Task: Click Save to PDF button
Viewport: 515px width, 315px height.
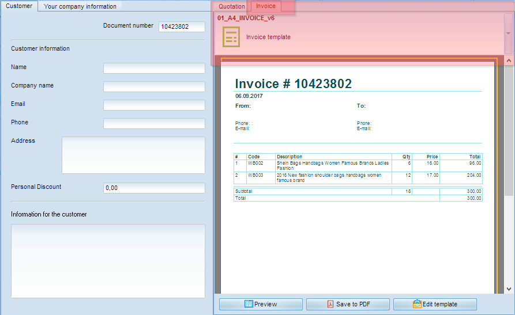Action: (x=348, y=304)
